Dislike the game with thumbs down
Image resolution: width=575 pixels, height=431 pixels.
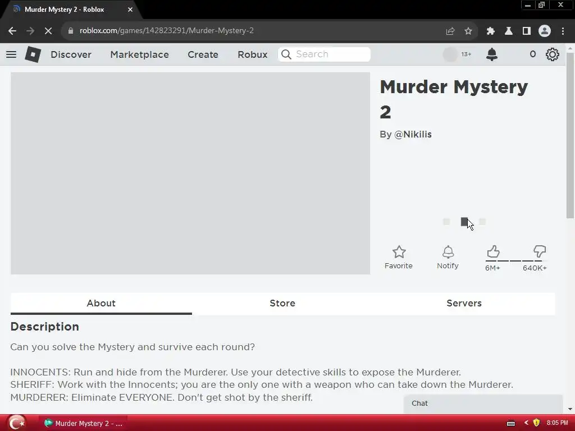(x=540, y=252)
